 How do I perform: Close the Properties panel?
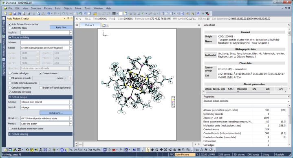pyautogui.click(x=289, y=96)
